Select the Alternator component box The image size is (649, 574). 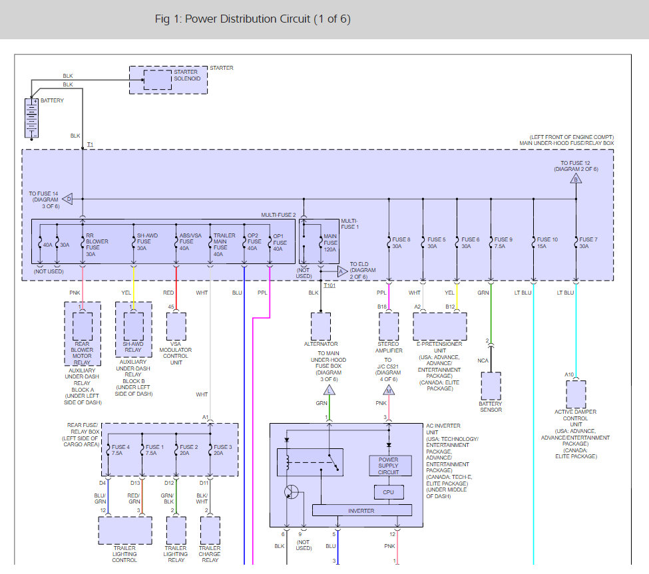pos(321,327)
